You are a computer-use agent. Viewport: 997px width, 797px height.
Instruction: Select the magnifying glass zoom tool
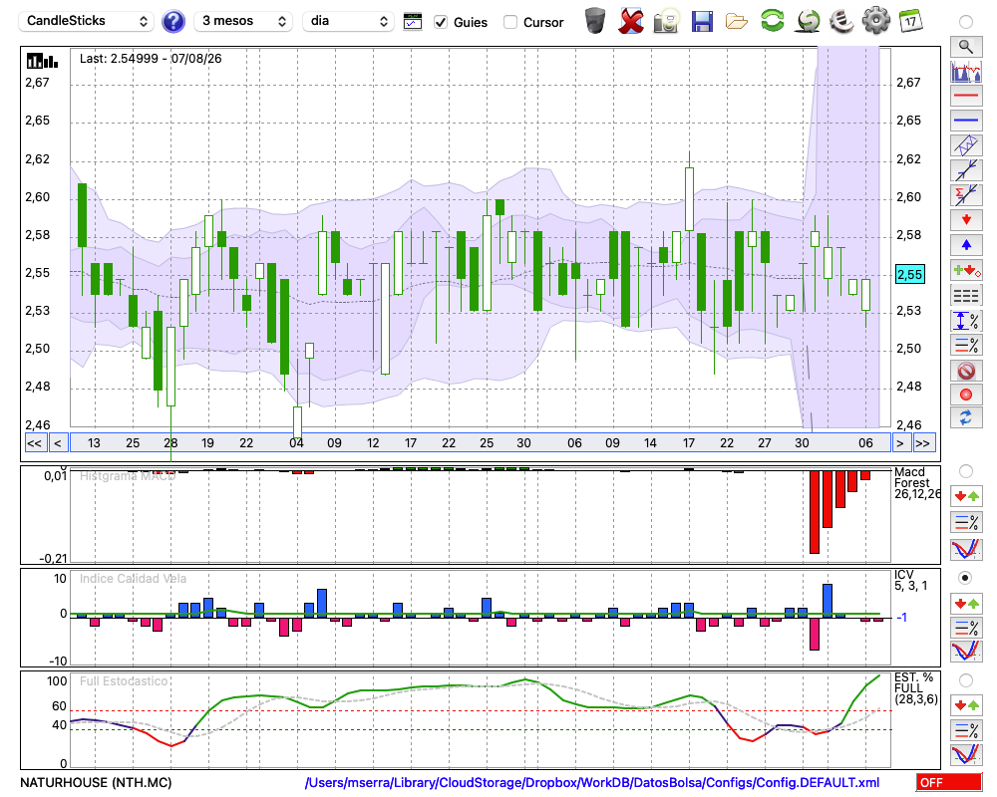(x=966, y=47)
